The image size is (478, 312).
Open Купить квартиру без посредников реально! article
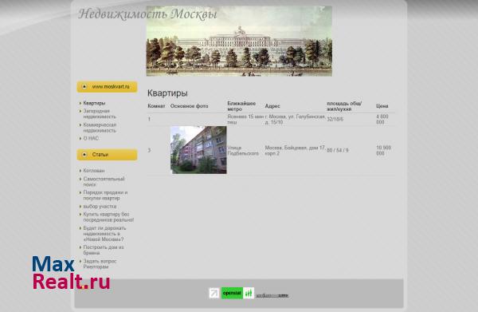click(108, 217)
